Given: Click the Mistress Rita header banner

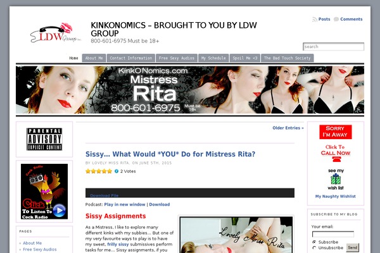Looking at the screenshot, I should [x=190, y=90].
